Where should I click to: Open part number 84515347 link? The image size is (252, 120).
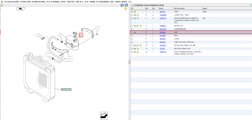163,29
